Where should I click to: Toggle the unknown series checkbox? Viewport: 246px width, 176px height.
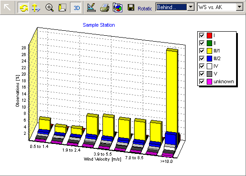coord(202,81)
